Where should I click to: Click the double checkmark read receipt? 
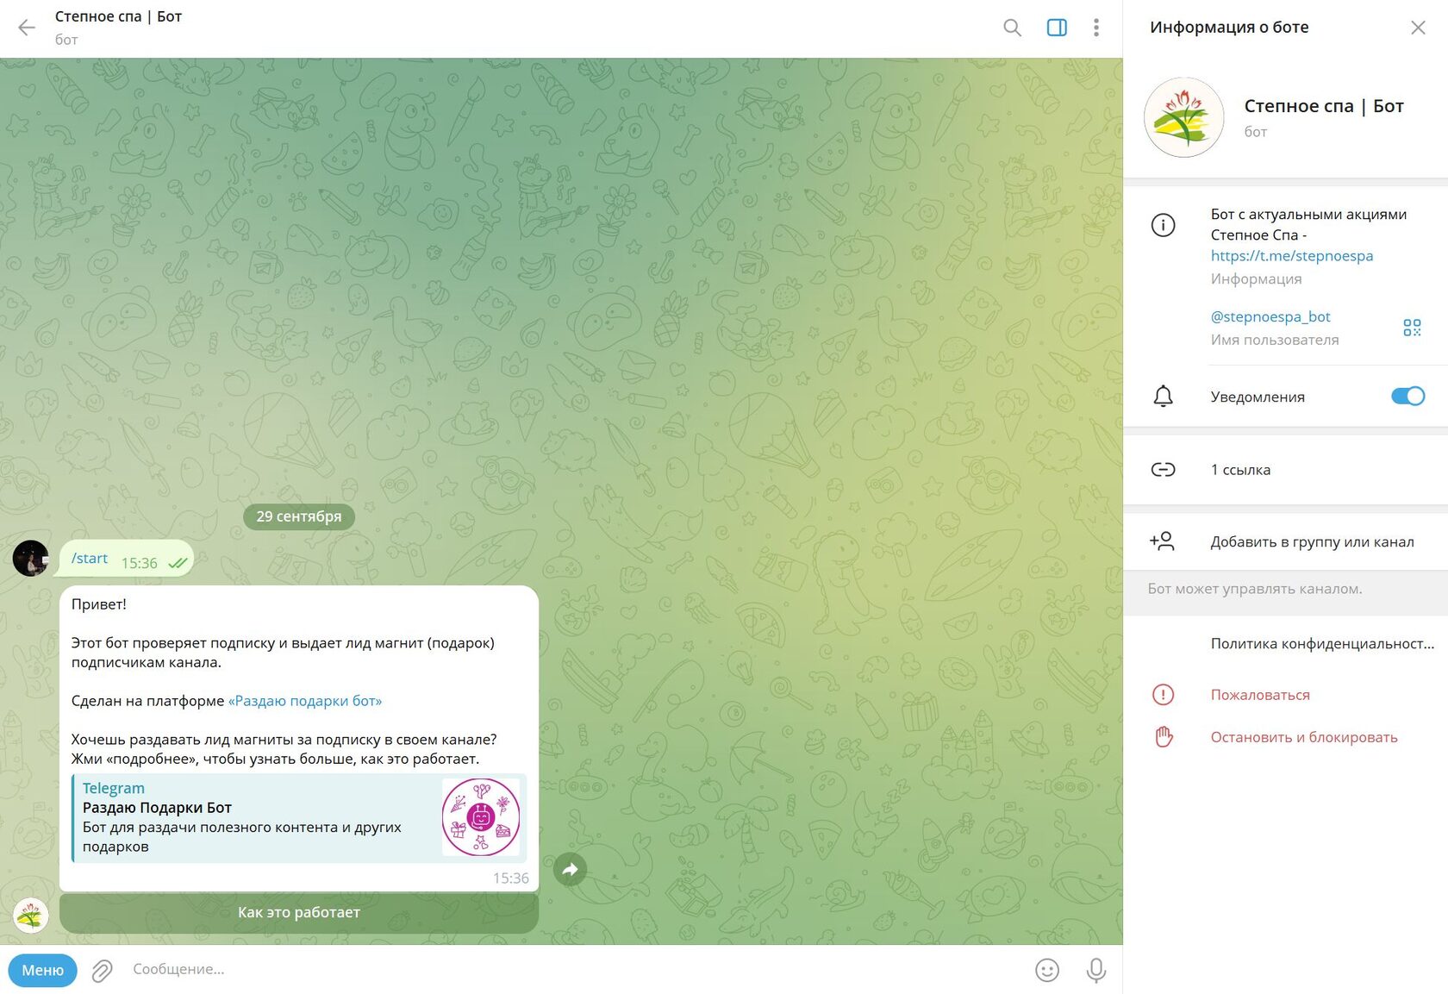click(178, 563)
